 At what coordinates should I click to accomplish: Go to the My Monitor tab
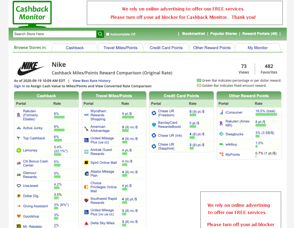pos(258,48)
